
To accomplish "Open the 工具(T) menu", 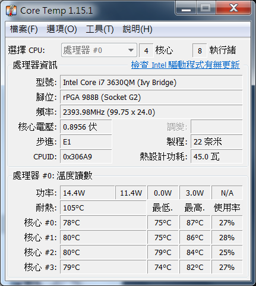I will tap(100, 29).
